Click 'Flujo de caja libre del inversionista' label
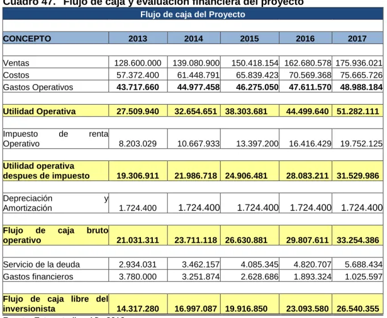 (56, 304)
